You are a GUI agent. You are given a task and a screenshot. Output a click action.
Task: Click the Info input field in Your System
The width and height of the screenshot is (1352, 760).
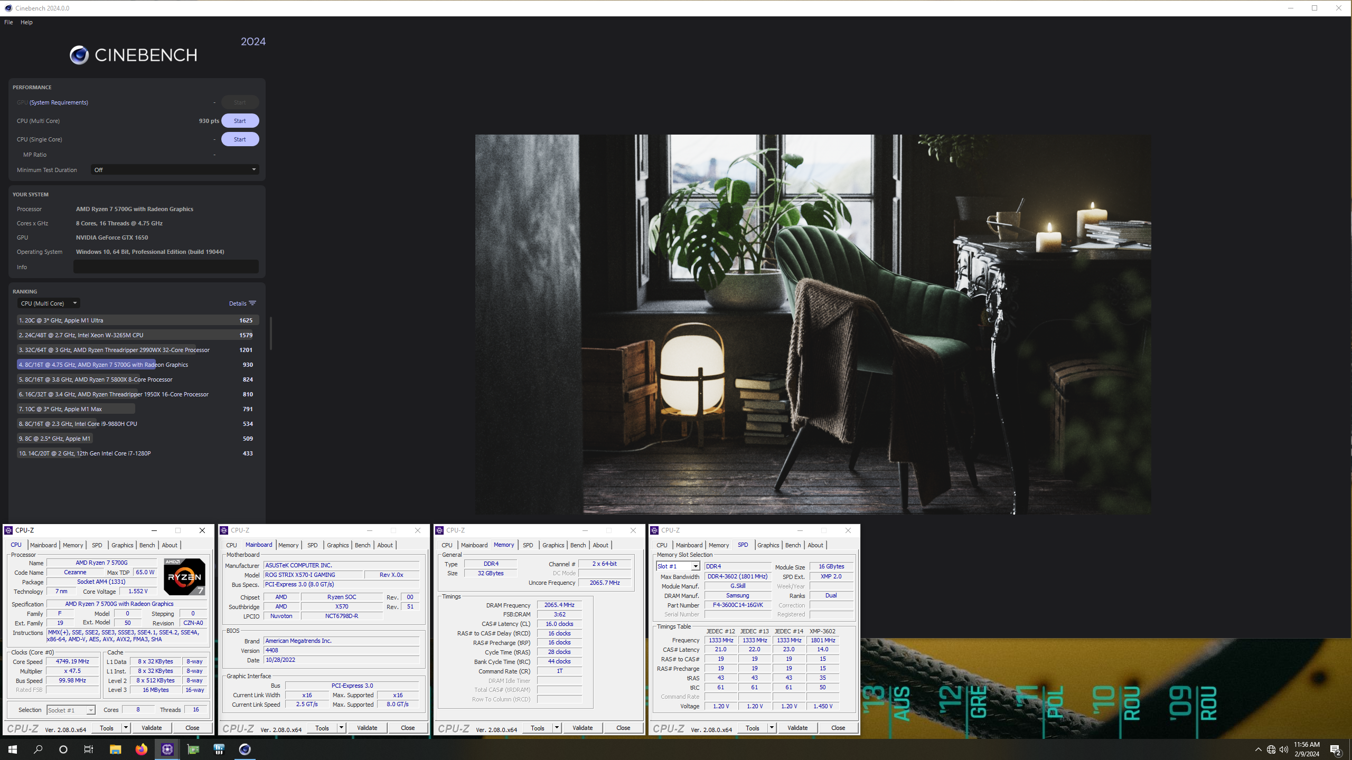166,267
